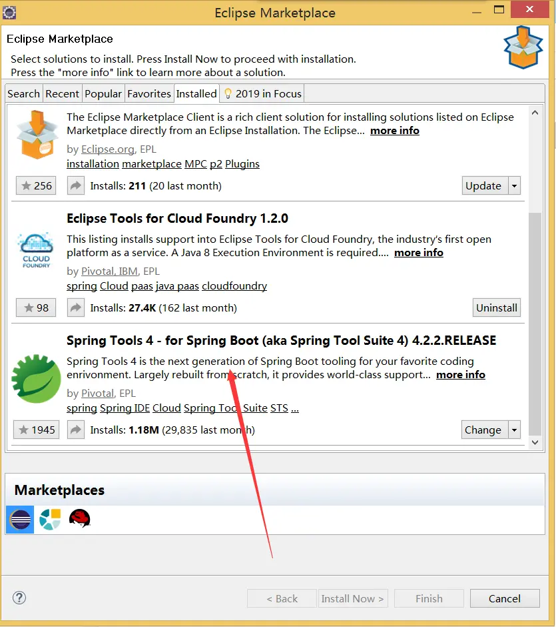The width and height of the screenshot is (556, 627).
Task: Click the Spring Tools 4 listing title
Action: 281,340
